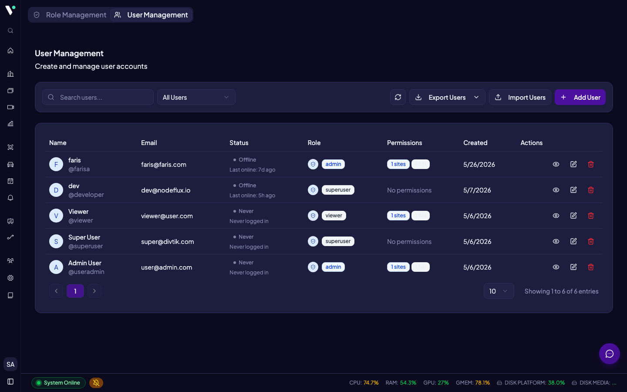Edit user faris with the pencil icon

point(573,164)
